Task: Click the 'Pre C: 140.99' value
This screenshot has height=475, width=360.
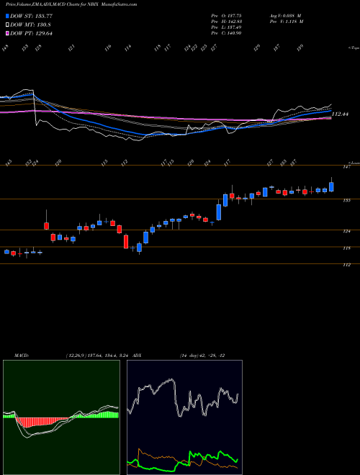Action: pyautogui.click(x=226, y=33)
